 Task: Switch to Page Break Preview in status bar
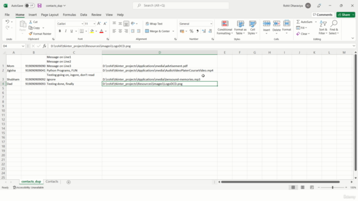(312, 188)
